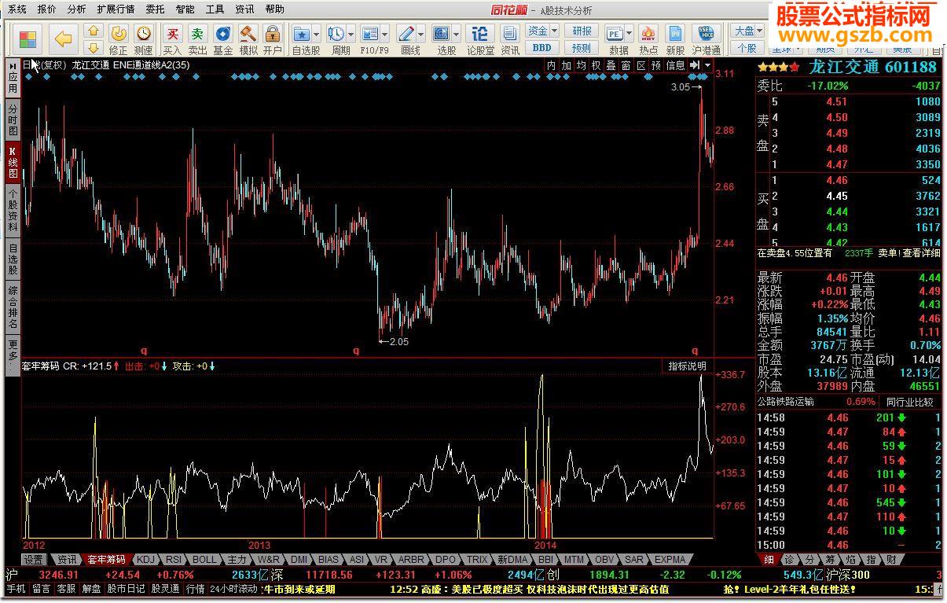Expand the 数据 PE dropdown arrow
Viewport: 947px width, 603px height.
(x=630, y=35)
